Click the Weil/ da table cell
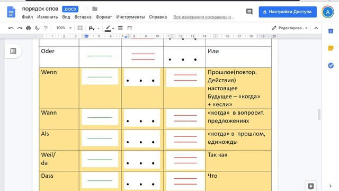 point(59,160)
